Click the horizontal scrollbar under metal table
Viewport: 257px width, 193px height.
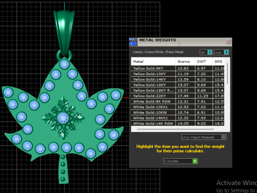(x=176, y=129)
